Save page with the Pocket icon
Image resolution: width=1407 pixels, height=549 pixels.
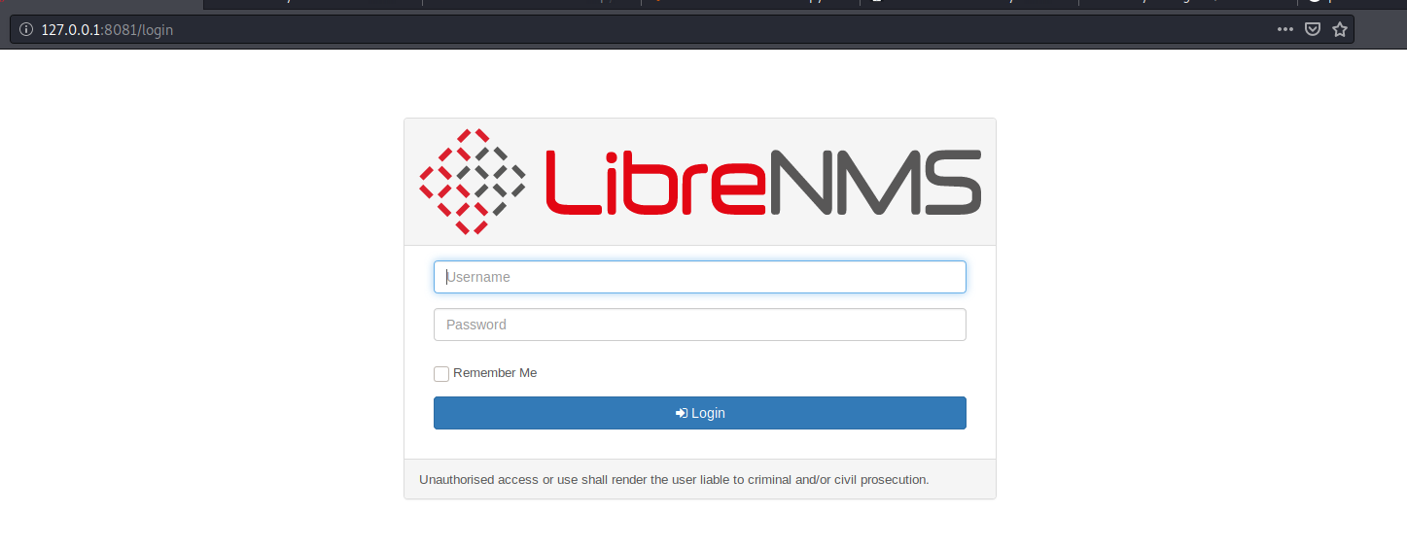coord(1312,29)
